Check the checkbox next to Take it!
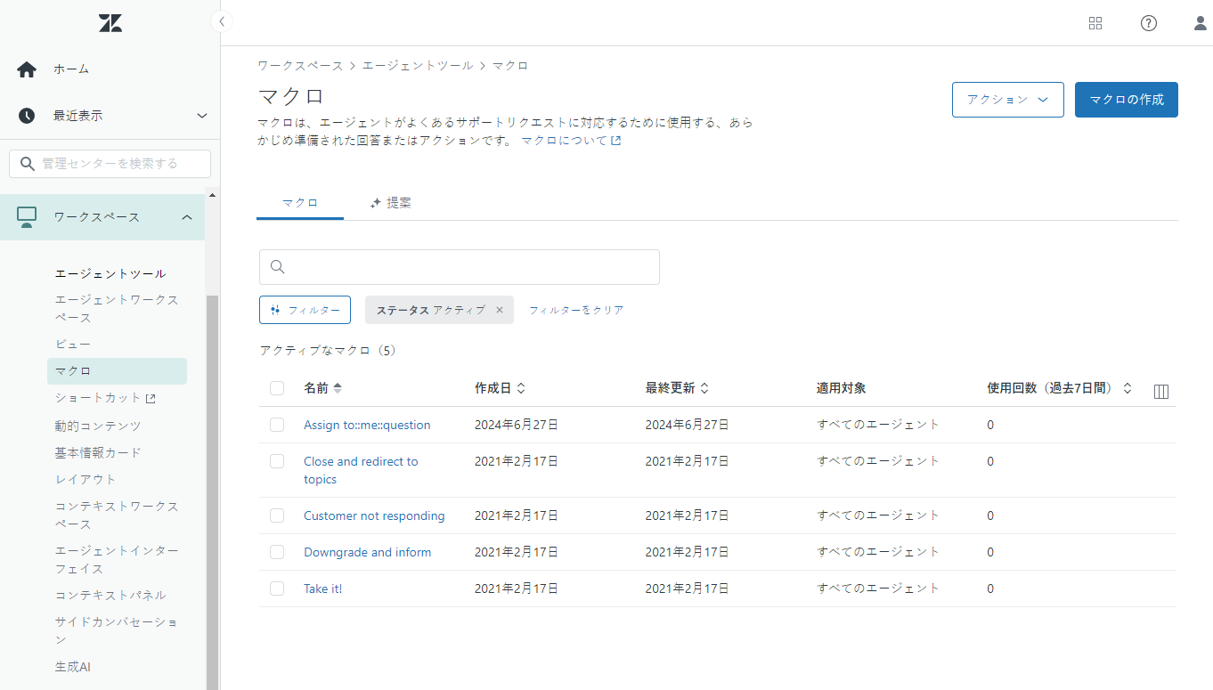 coord(277,589)
